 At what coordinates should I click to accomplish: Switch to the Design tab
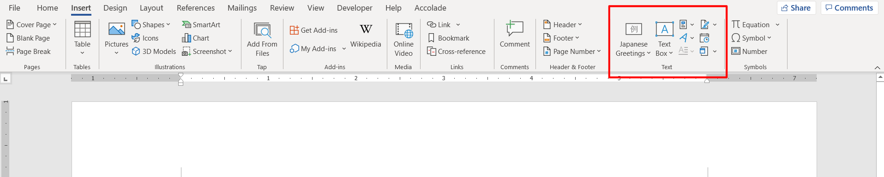(x=115, y=8)
